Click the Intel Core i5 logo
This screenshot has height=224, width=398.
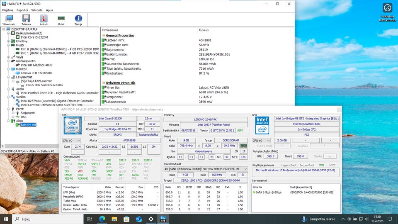click(72, 125)
